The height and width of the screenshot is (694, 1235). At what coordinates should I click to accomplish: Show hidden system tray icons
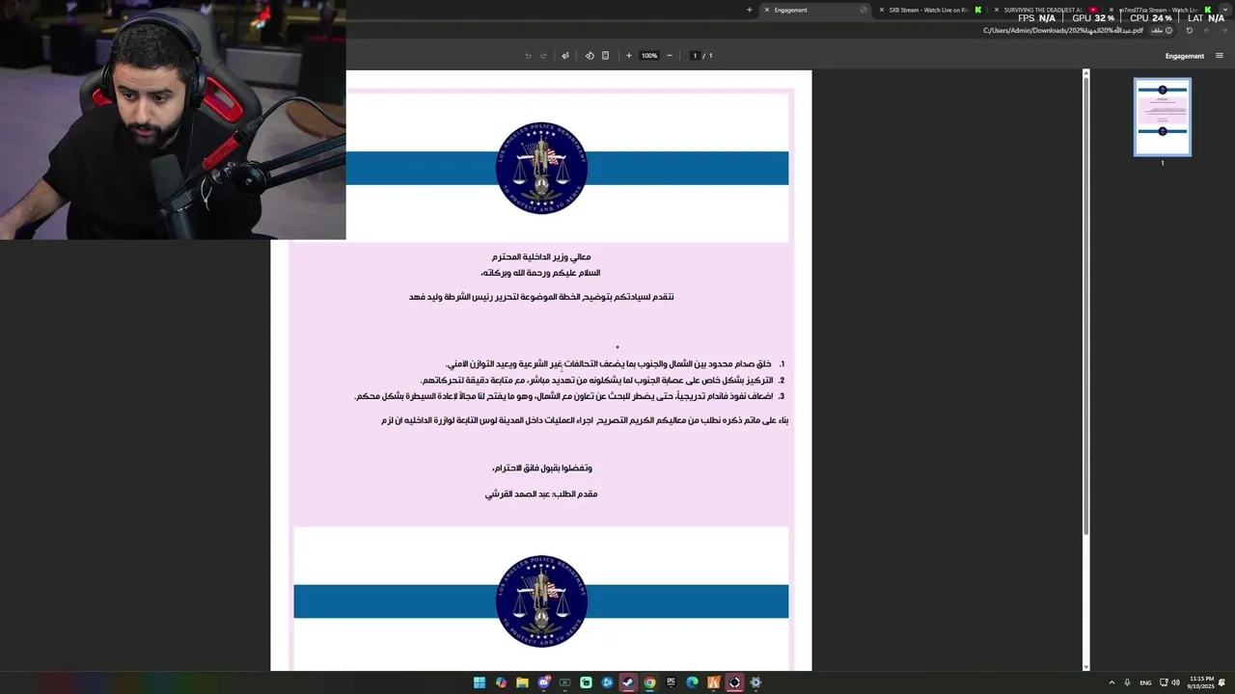(1111, 682)
